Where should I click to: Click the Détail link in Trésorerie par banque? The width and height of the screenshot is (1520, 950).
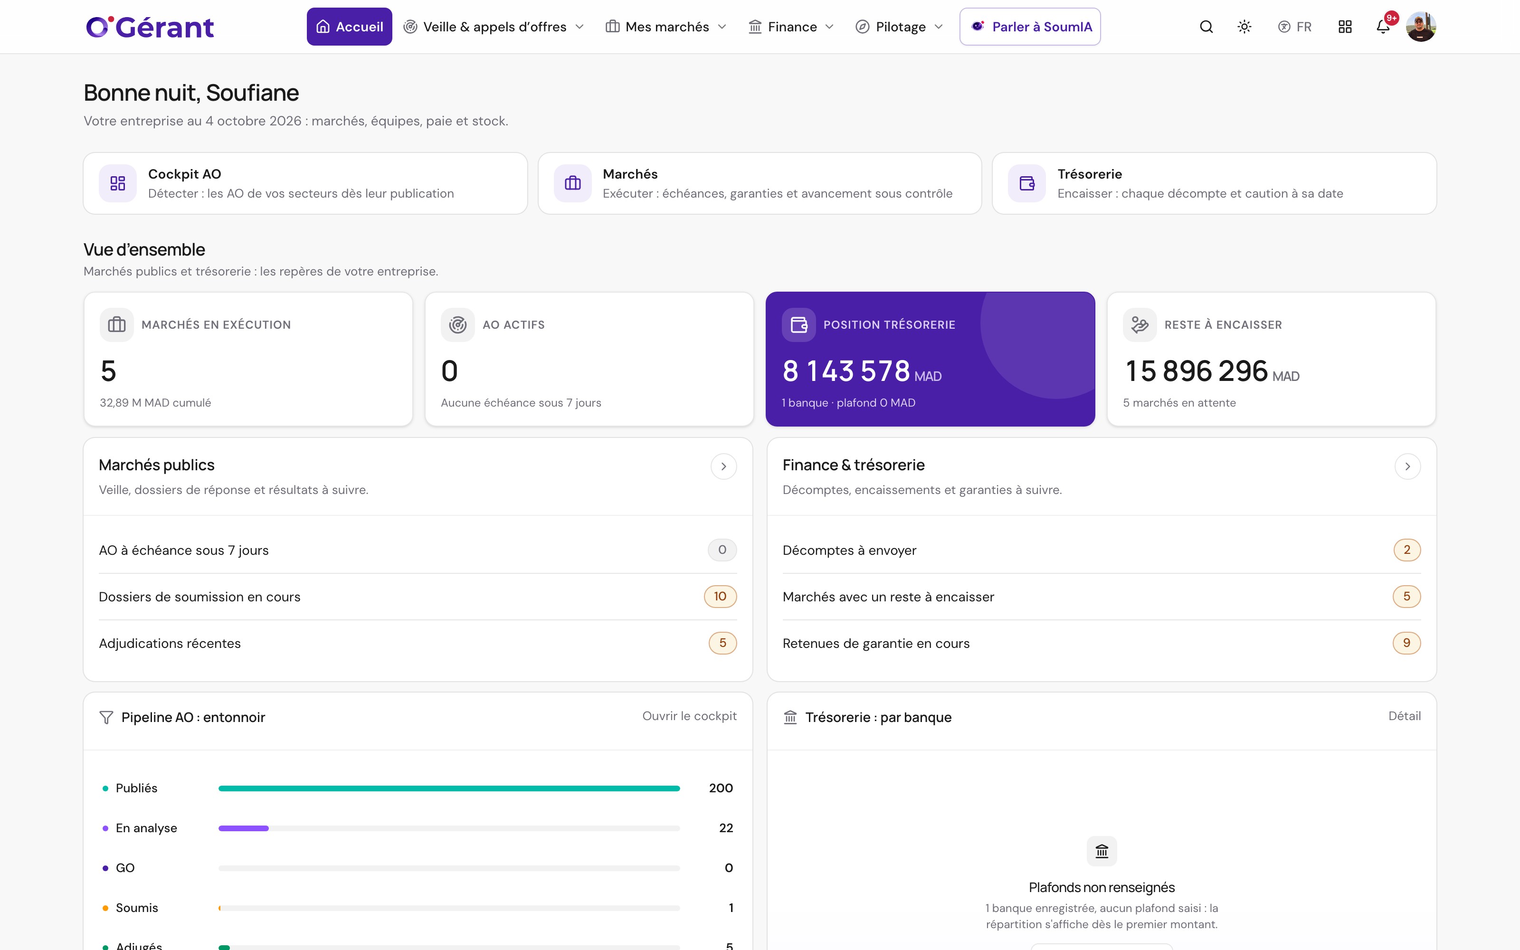point(1405,716)
